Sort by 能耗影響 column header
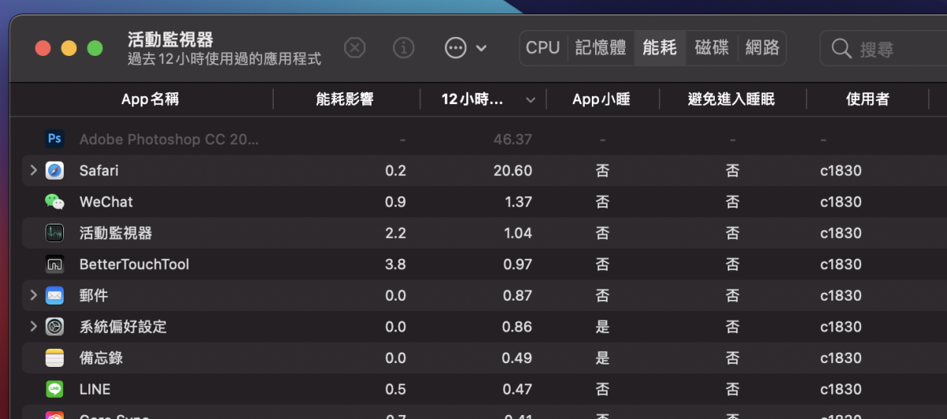Image resolution: width=947 pixels, height=419 pixels. point(345,99)
